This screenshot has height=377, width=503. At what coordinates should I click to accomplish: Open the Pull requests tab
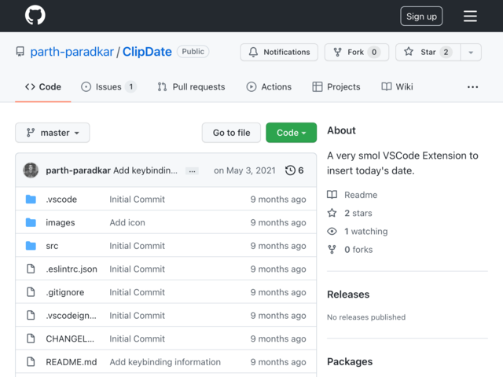(x=191, y=87)
